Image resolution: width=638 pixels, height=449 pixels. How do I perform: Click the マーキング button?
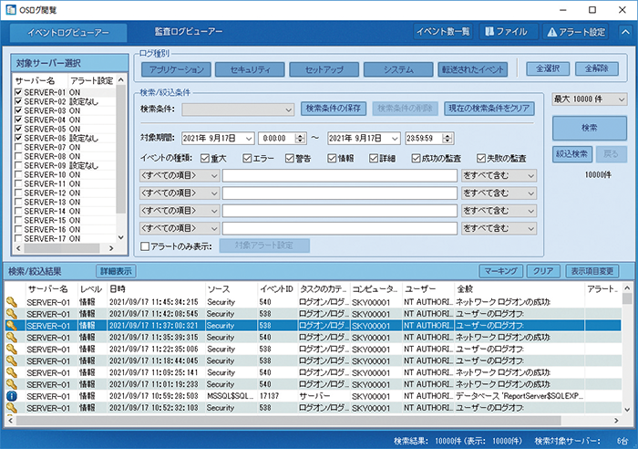click(x=501, y=271)
